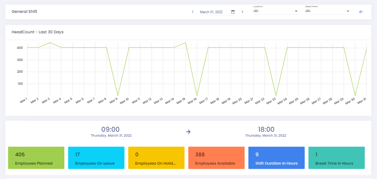This screenshot has height=179, width=377.
Task: Open the 388 Employees Available card
Action: pyautogui.click(x=217, y=158)
